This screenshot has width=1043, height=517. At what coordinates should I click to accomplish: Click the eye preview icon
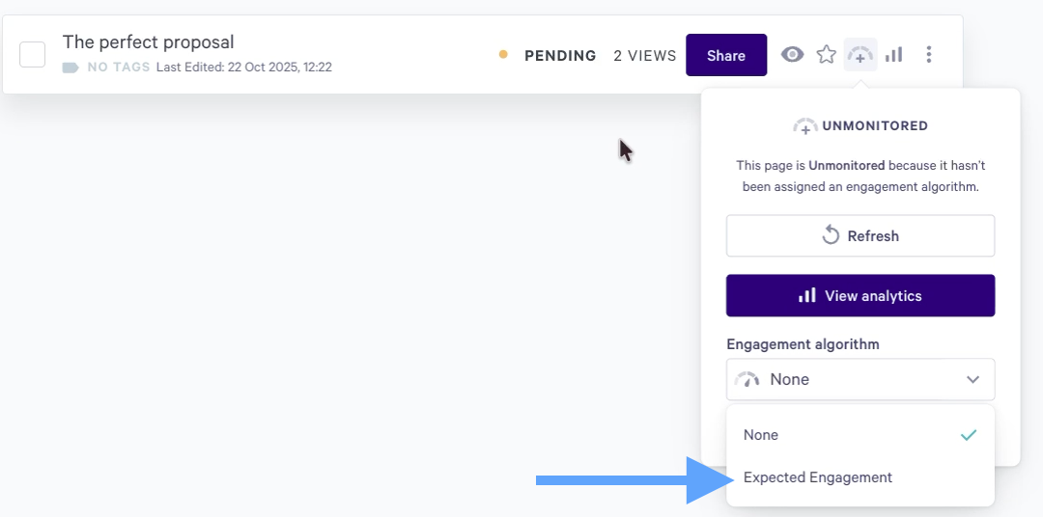792,54
